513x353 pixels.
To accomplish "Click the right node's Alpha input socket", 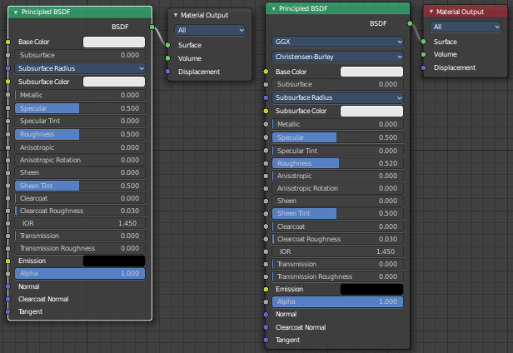I will (266, 301).
